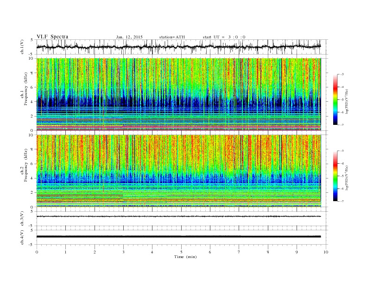This screenshot has width=367, height=283.
Task: Click the ch.3 voltage trace line
Action: pos(178,216)
